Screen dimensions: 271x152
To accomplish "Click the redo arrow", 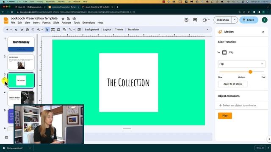I will (x=22, y=30).
